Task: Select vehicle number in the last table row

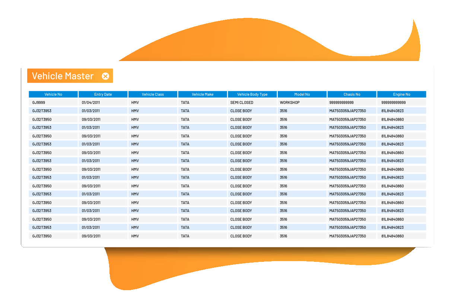Action: pos(42,236)
